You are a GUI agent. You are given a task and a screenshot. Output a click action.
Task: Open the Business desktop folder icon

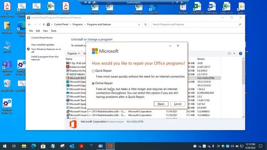click(183, 9)
